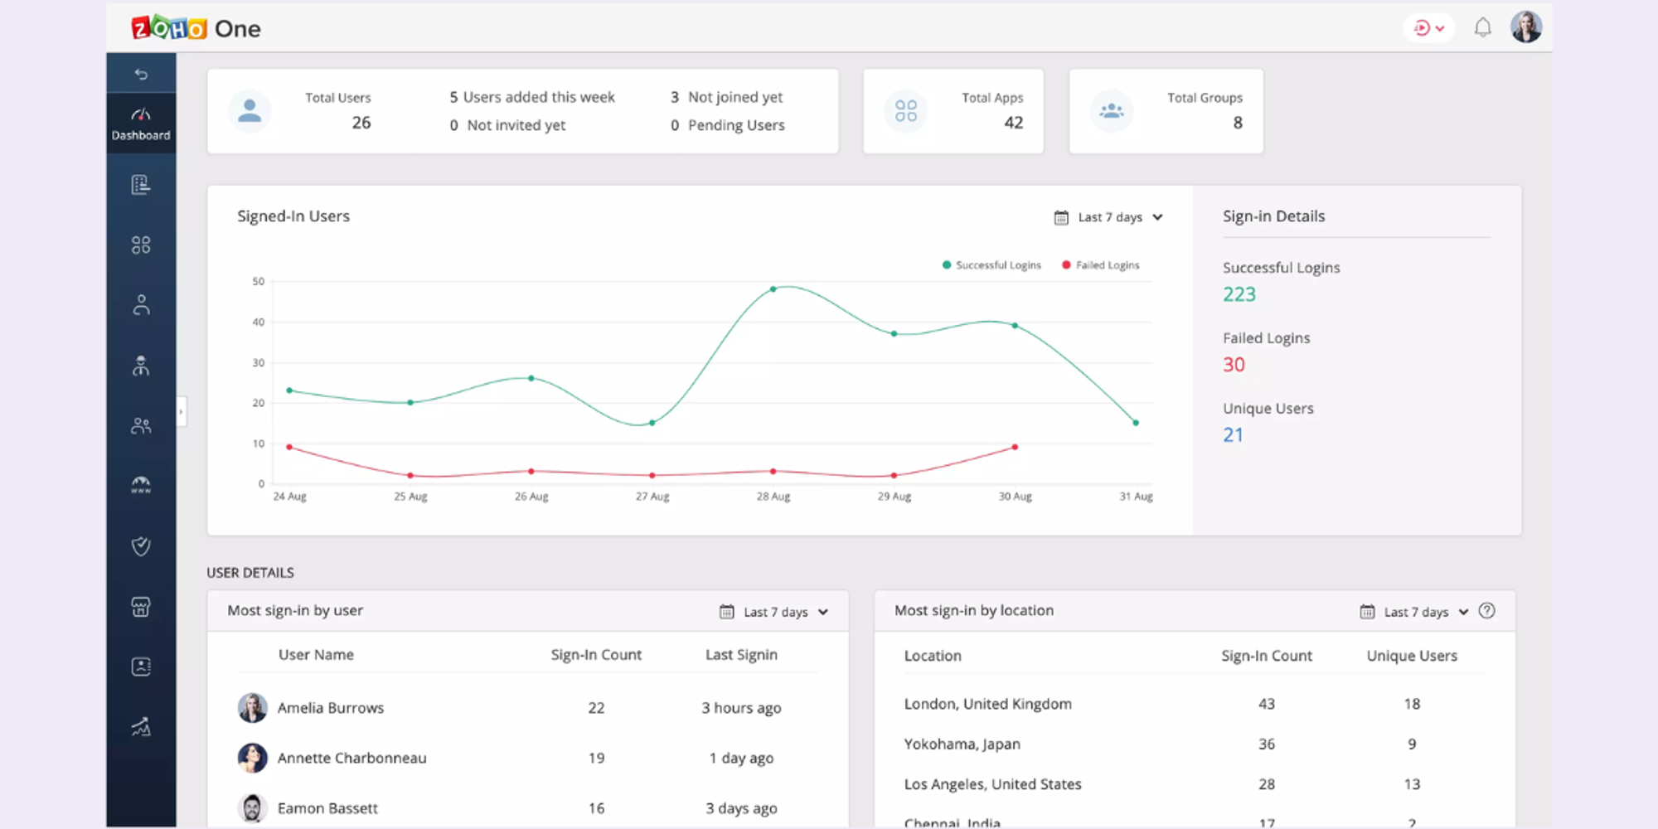Click the back arrow atop the sidebar

pyautogui.click(x=141, y=74)
